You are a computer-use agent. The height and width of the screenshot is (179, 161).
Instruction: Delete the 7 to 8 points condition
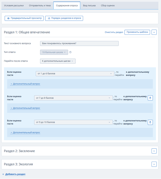[x=150, y=98]
